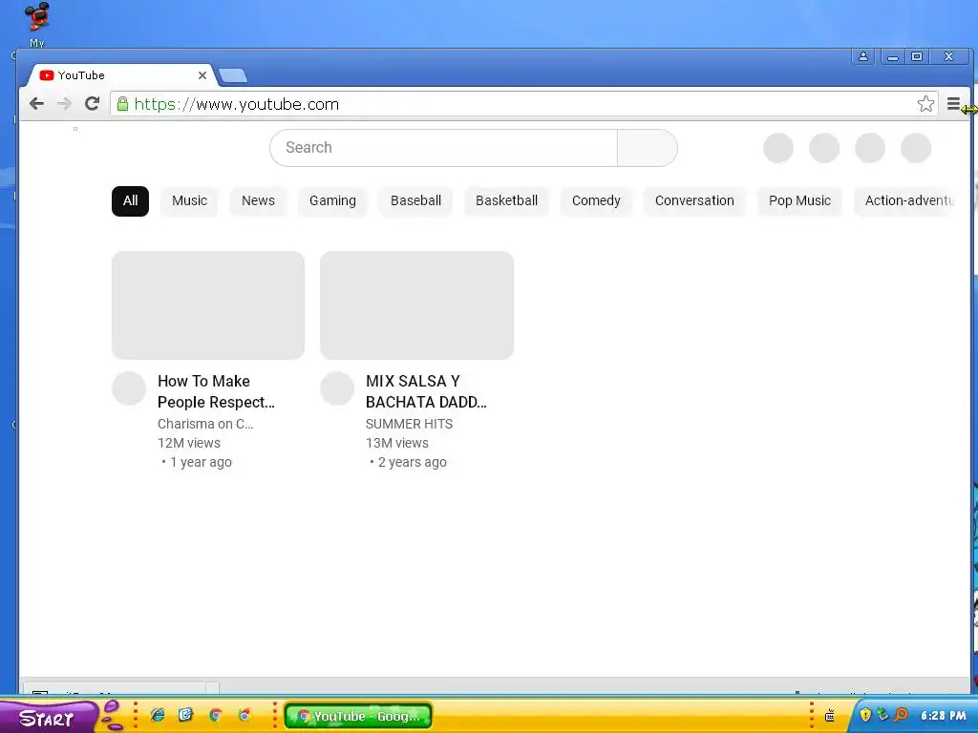Select the YouTube browser tab
This screenshot has width=978, height=733.
tap(121, 75)
